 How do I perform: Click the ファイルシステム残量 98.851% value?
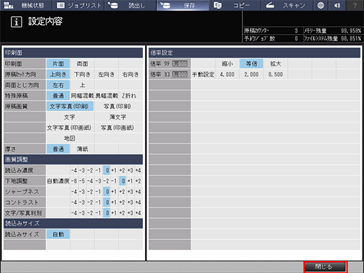point(351,39)
